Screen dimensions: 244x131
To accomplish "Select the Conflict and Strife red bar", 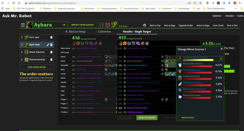I will tap(197, 79).
